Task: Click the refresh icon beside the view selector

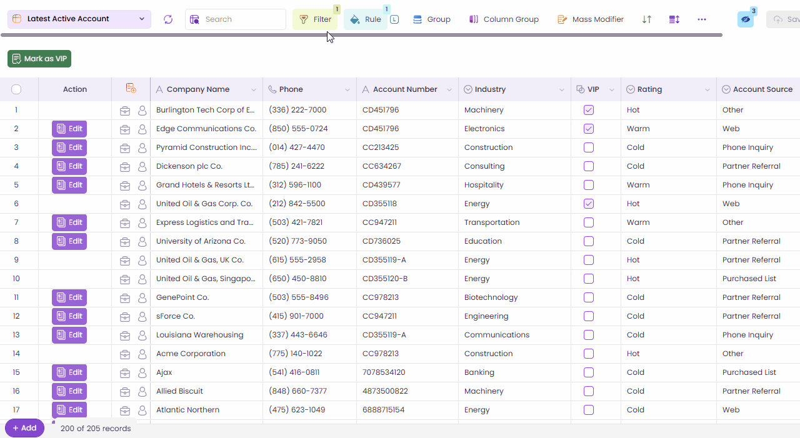Action: (168, 19)
